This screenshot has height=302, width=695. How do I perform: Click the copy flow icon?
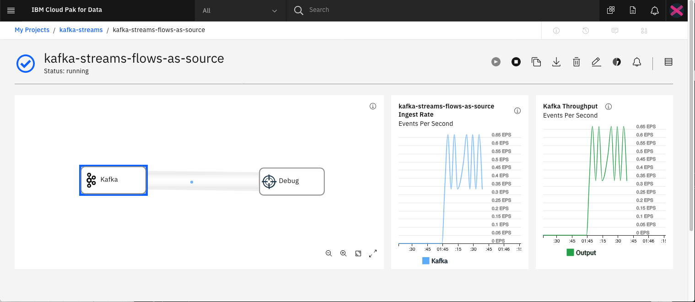point(536,62)
